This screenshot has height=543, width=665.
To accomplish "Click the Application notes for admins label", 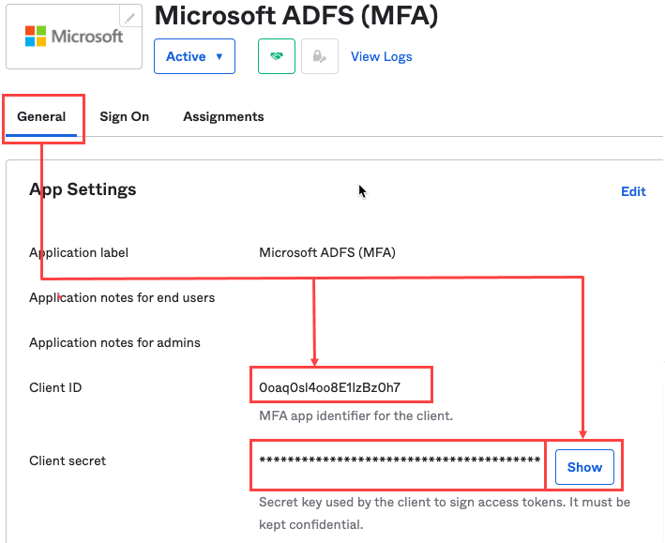I will [x=114, y=342].
